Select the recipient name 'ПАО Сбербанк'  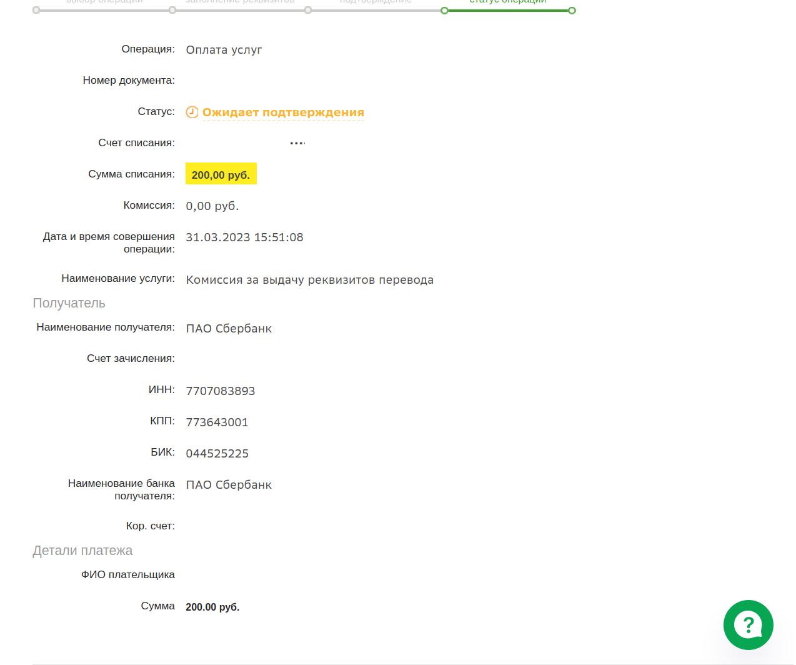pyautogui.click(x=229, y=329)
